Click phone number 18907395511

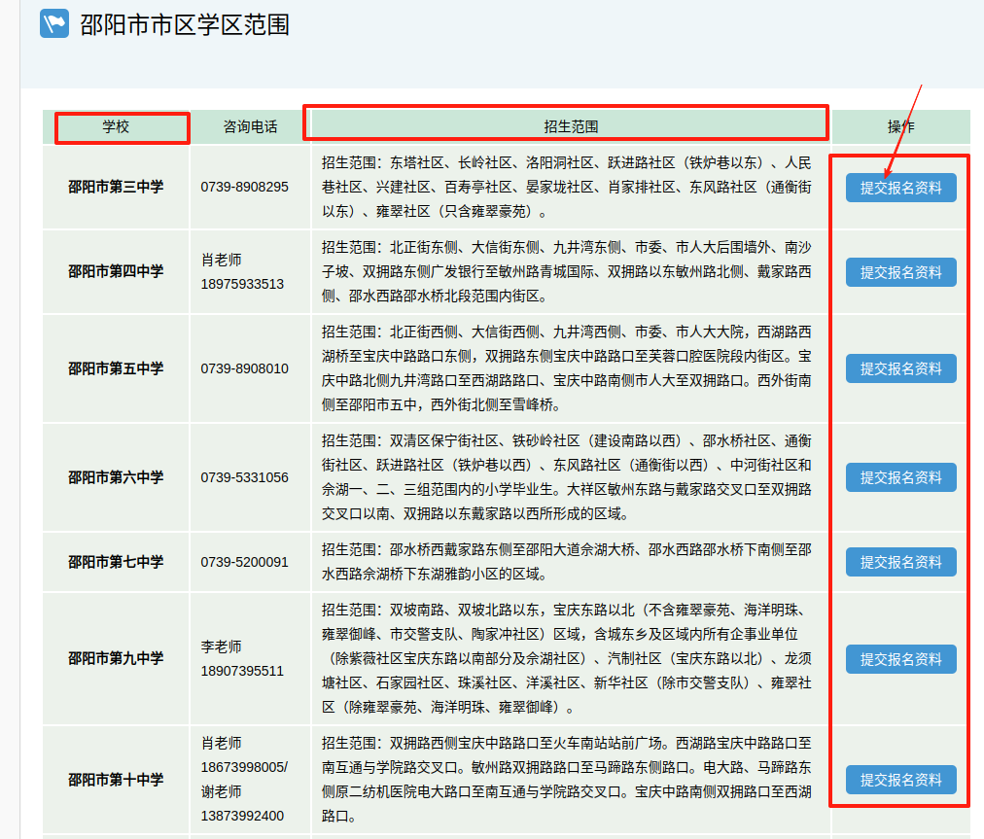click(242, 672)
